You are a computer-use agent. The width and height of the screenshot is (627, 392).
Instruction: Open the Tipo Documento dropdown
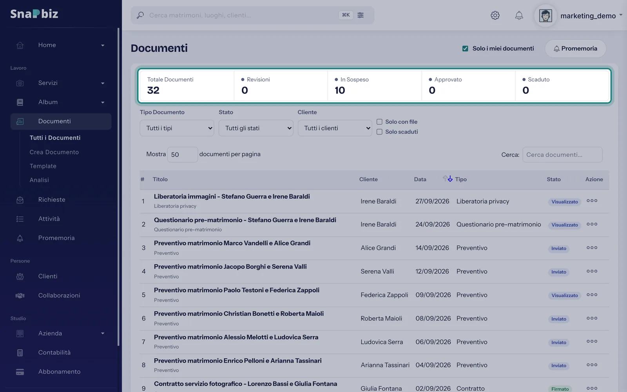tap(177, 128)
